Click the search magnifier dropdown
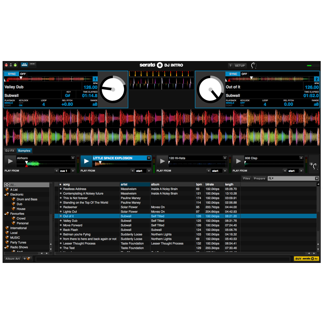 [271, 178]
